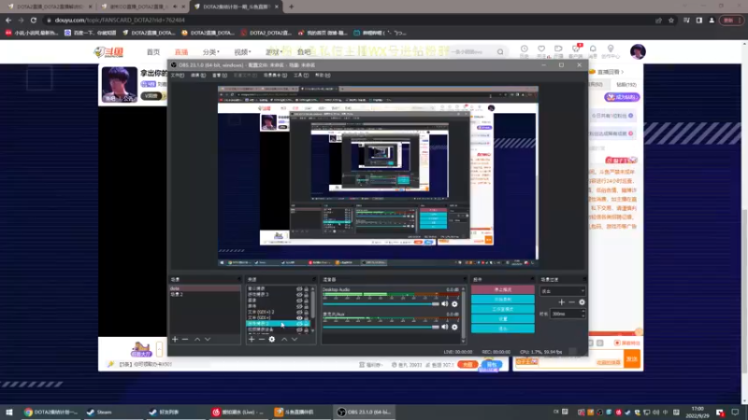Open 麦克风/Aux audio settings gear
This screenshot has width=748, height=420.
(454, 327)
